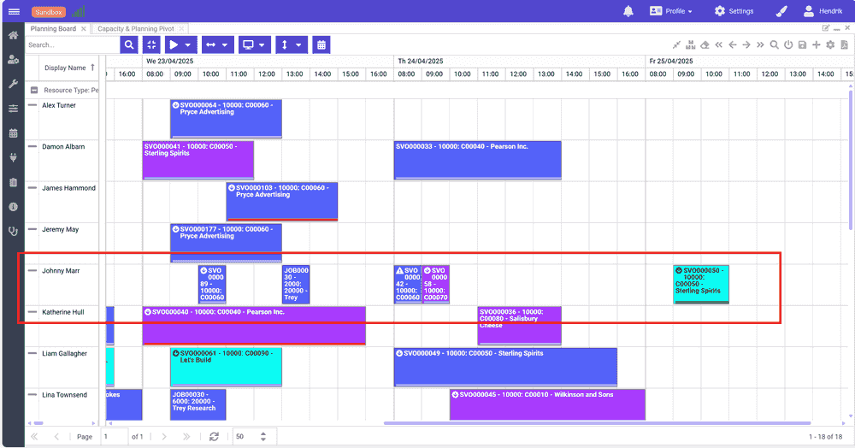This screenshot has height=448, width=855.
Task: Collapse Alex Turner row
Action: tap(32, 104)
